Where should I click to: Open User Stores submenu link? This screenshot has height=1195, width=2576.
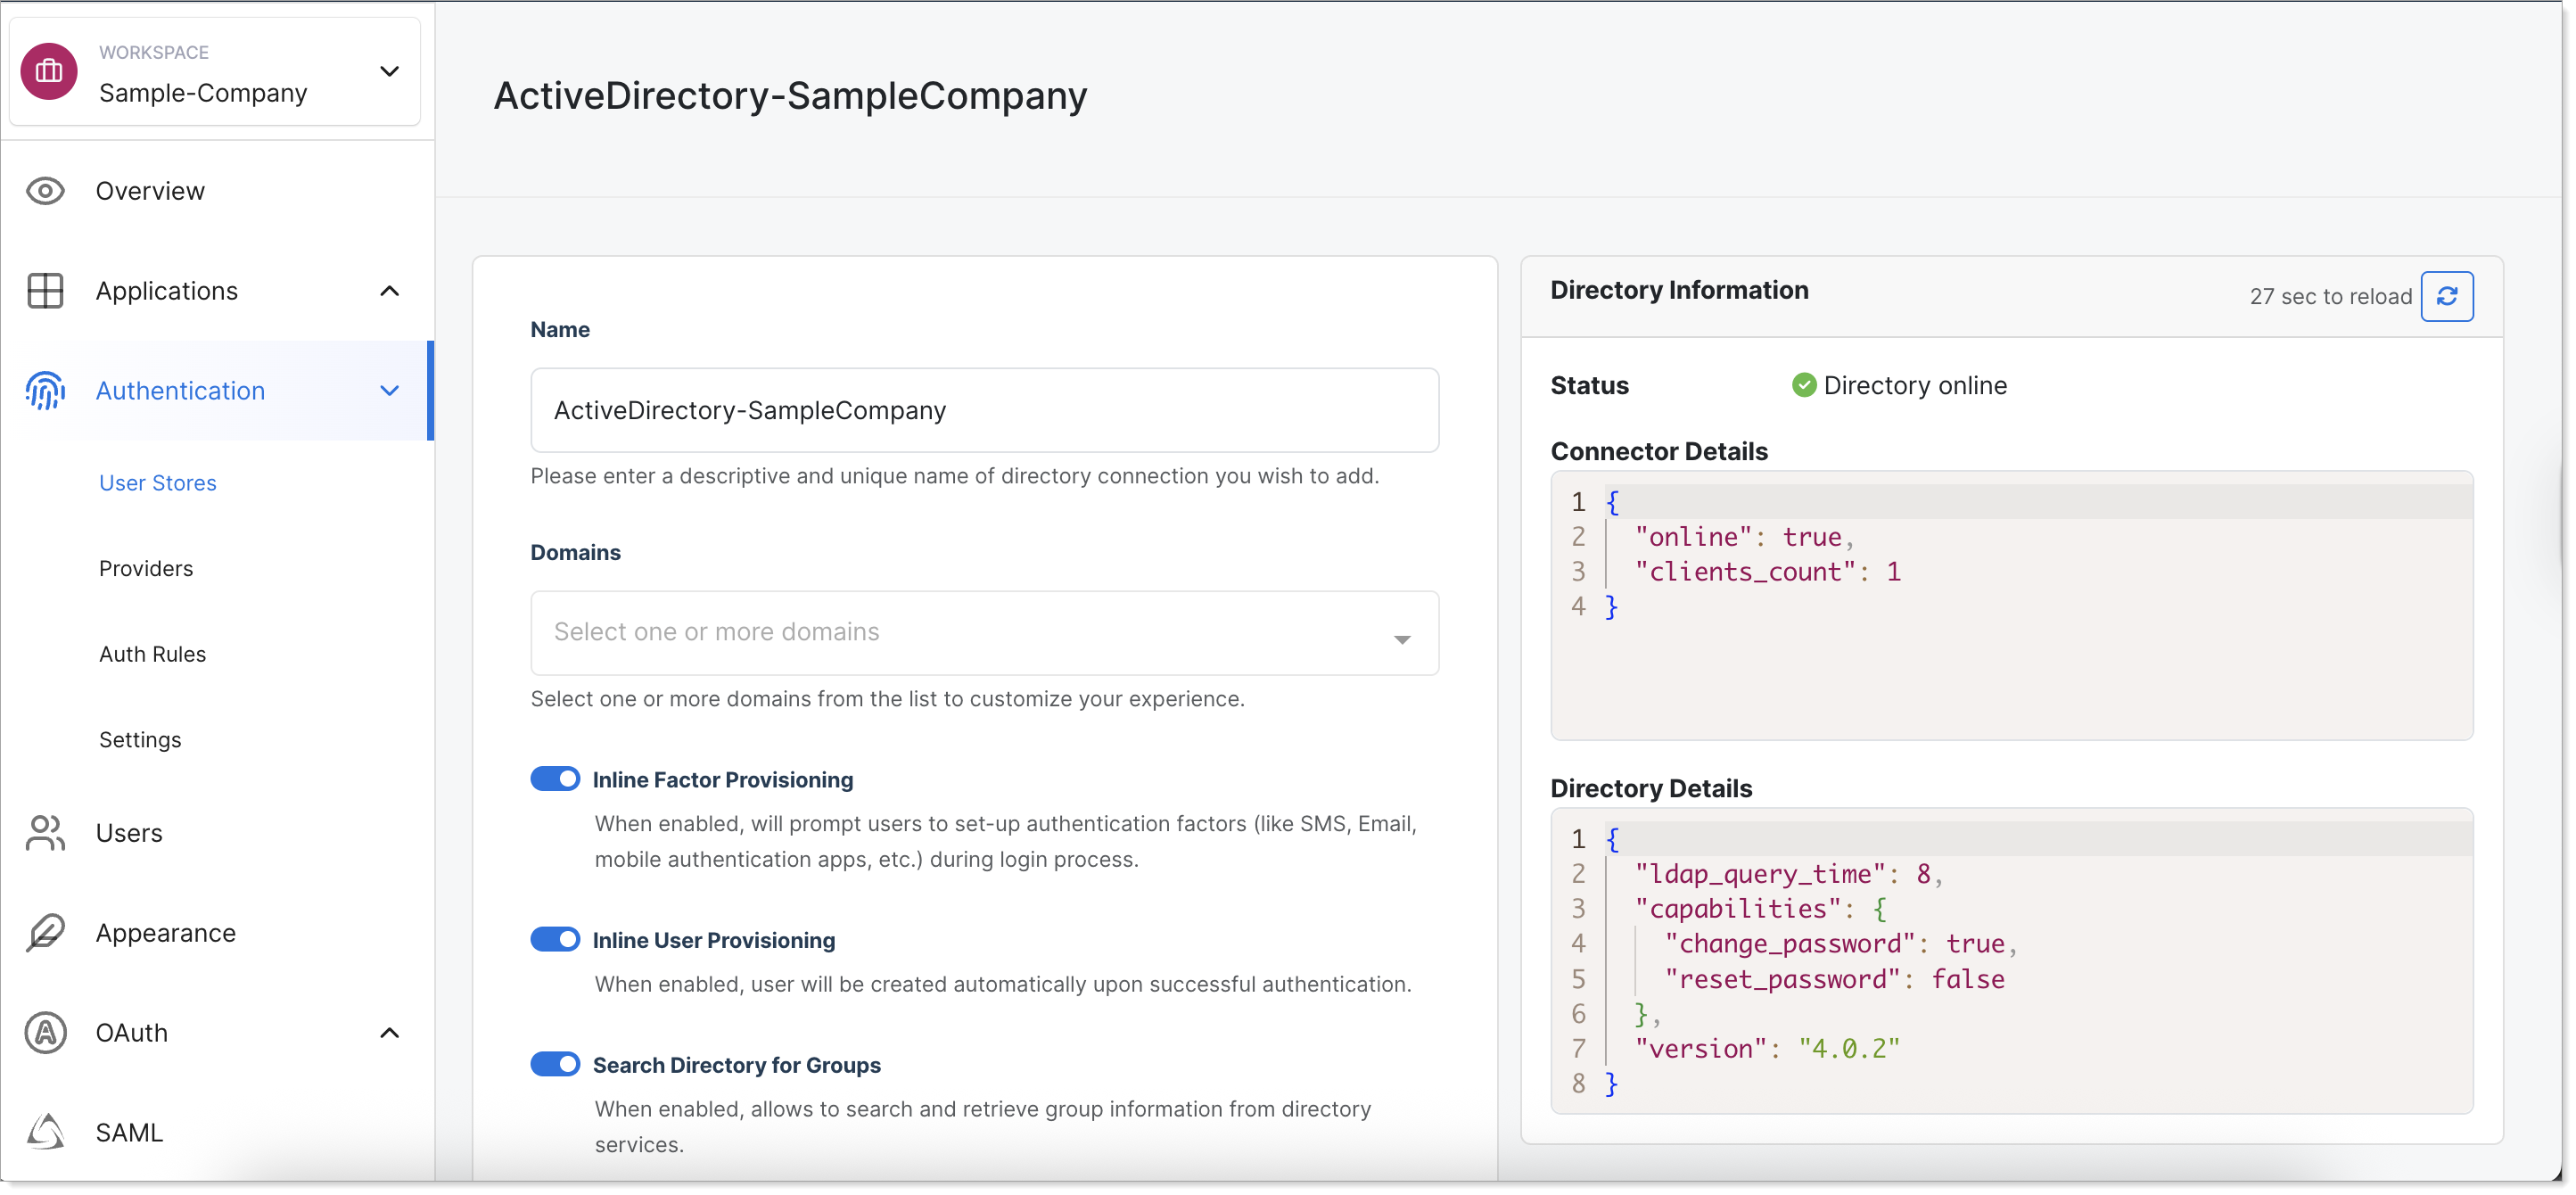click(158, 483)
